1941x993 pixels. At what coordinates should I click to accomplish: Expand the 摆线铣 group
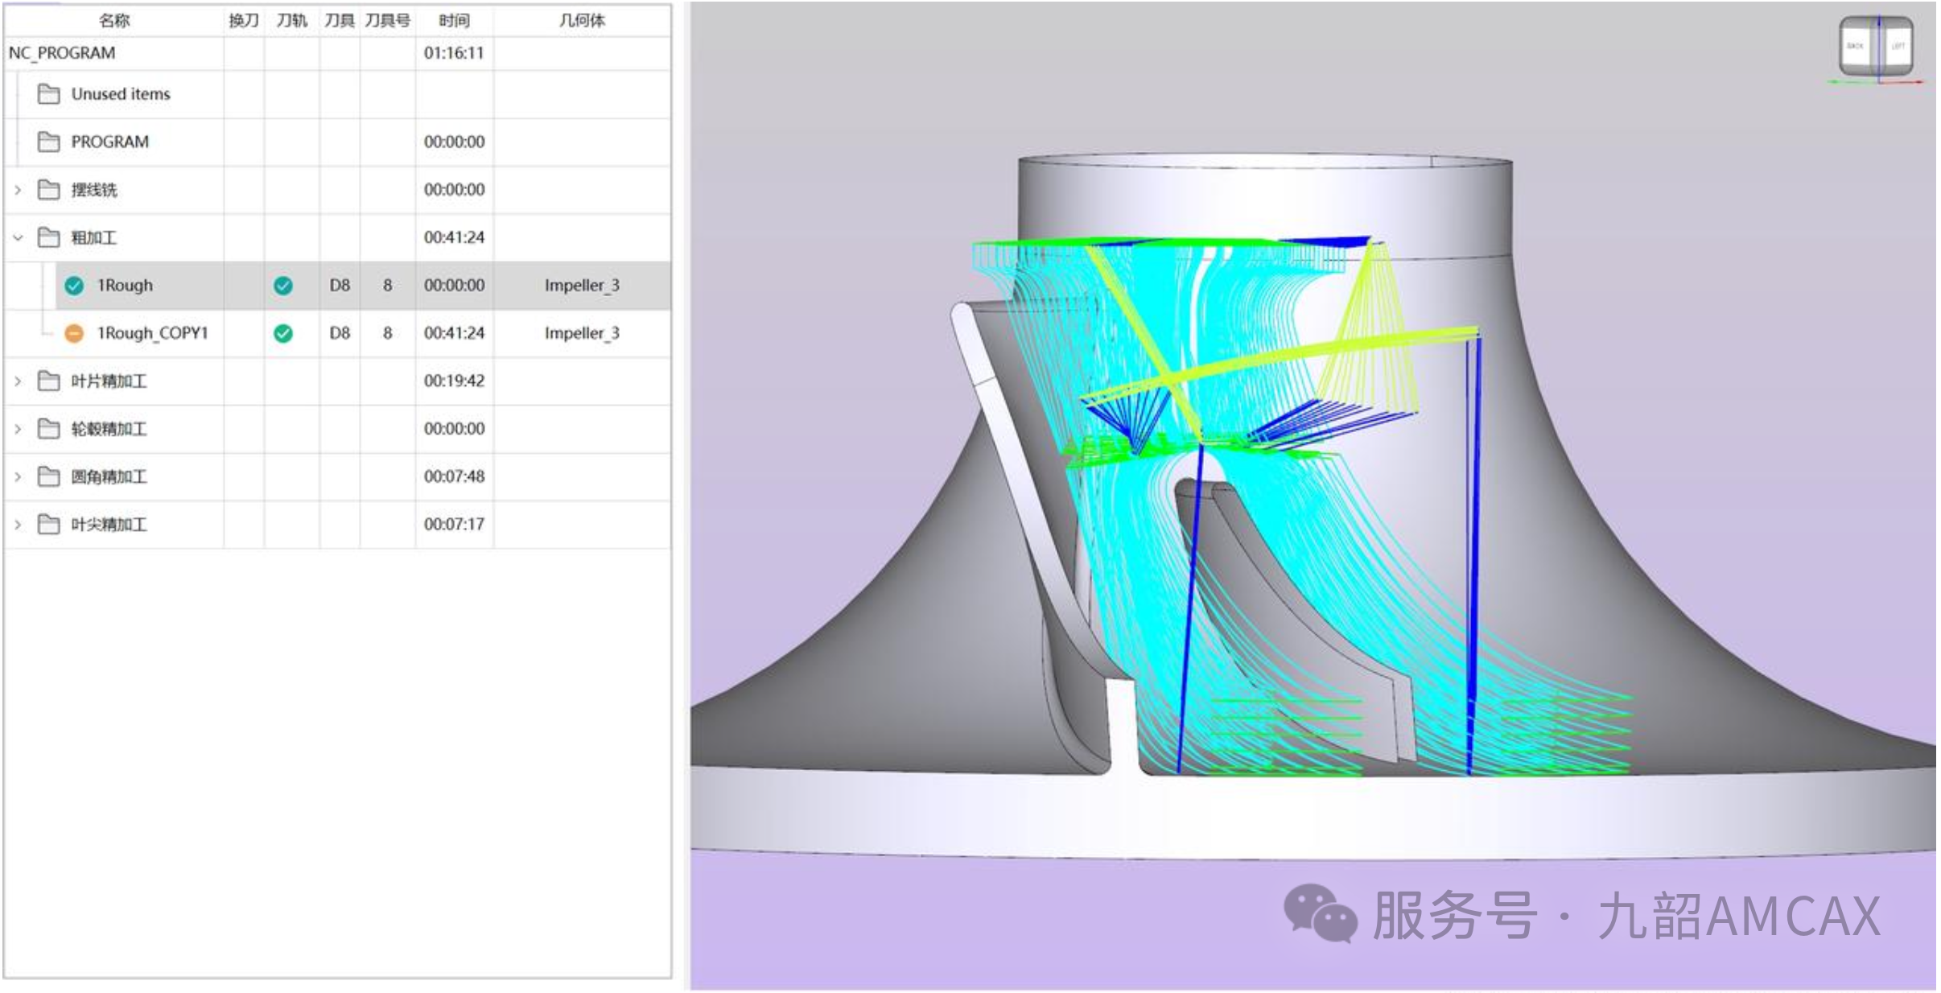pyautogui.click(x=18, y=190)
